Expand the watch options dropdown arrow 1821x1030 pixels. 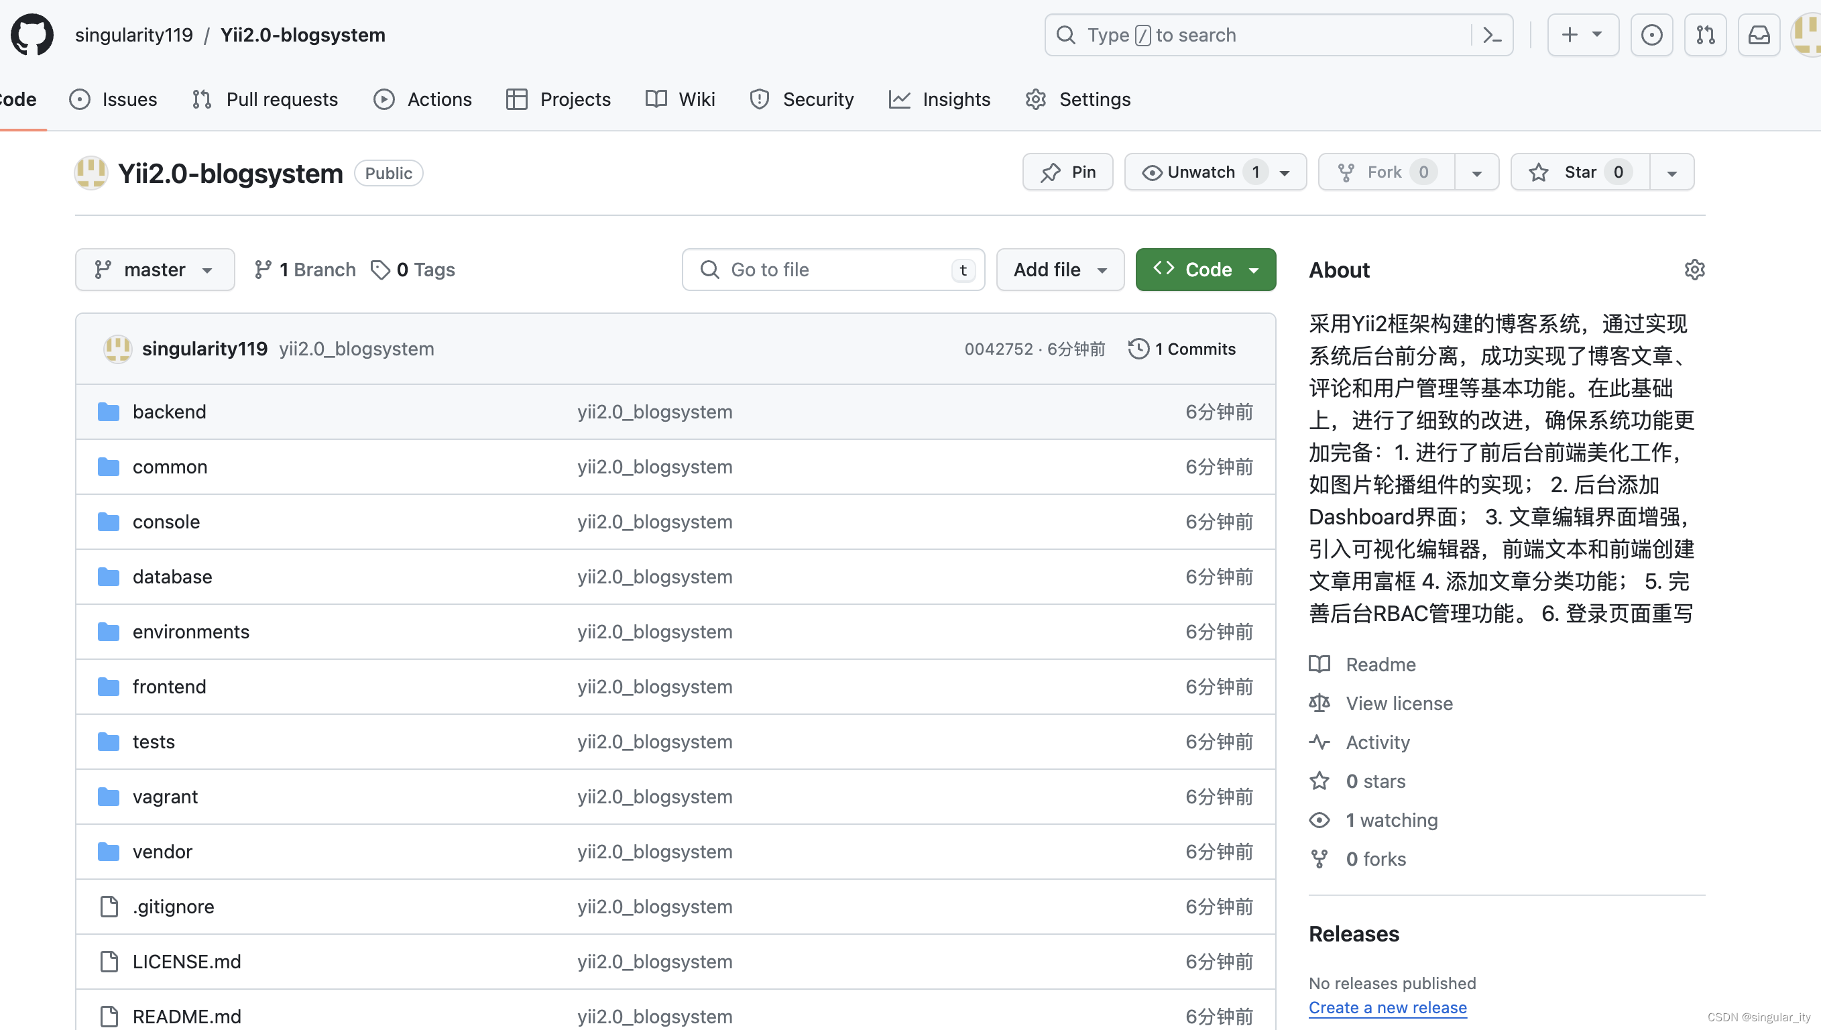[x=1285, y=172]
